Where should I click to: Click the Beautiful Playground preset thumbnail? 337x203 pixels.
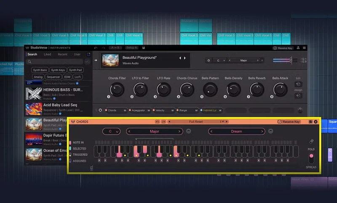pos(110,60)
